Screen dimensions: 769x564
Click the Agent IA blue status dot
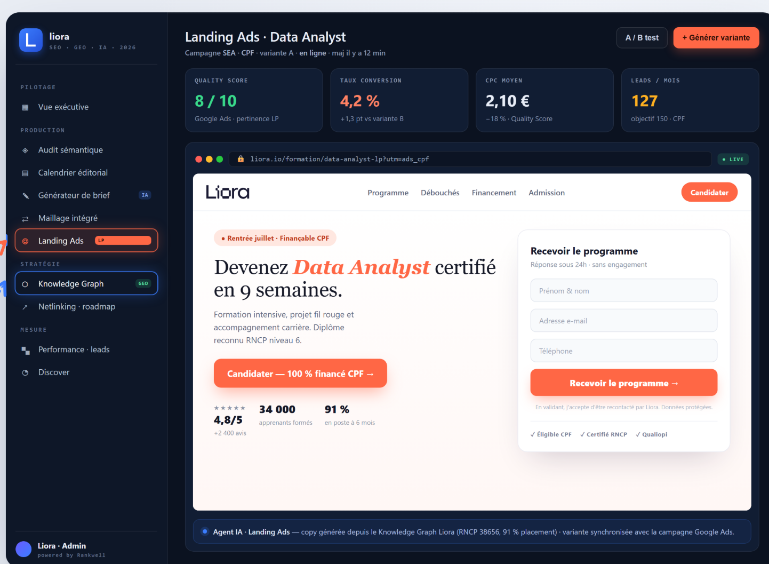coord(205,531)
